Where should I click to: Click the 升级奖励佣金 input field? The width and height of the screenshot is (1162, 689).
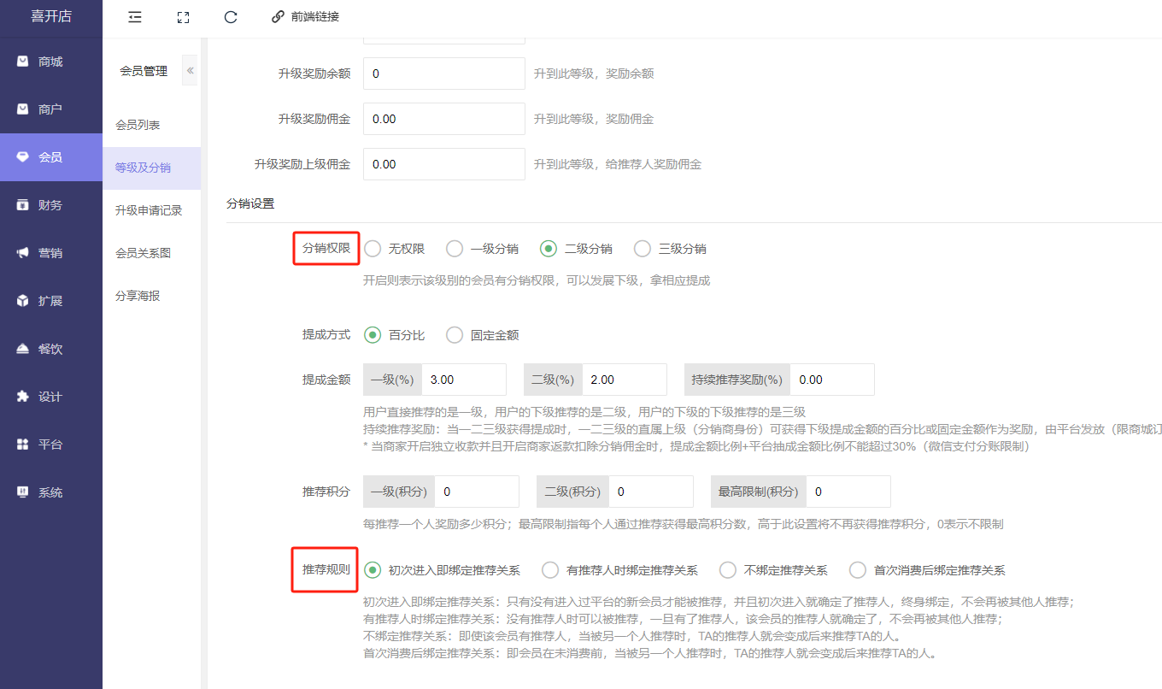click(444, 119)
